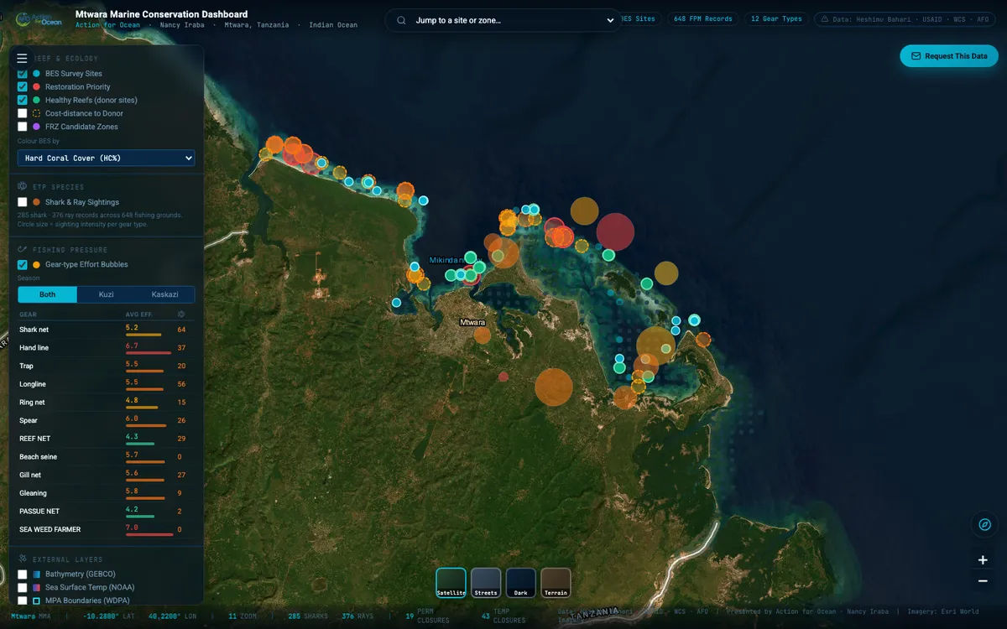
Task: Click the compass reset-north button
Action: (985, 524)
